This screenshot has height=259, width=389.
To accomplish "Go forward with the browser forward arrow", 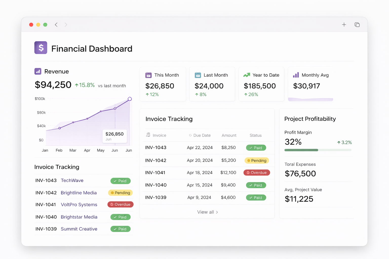I will tap(66, 25).
